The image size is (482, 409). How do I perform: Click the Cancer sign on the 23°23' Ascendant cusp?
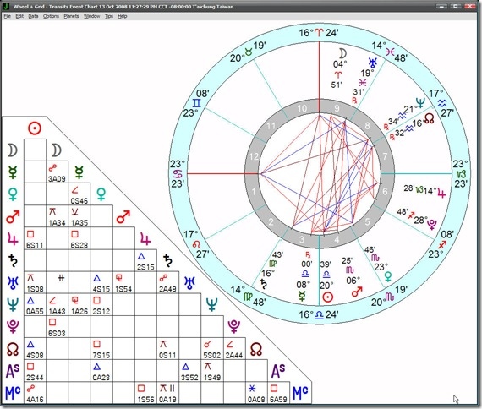click(x=178, y=173)
